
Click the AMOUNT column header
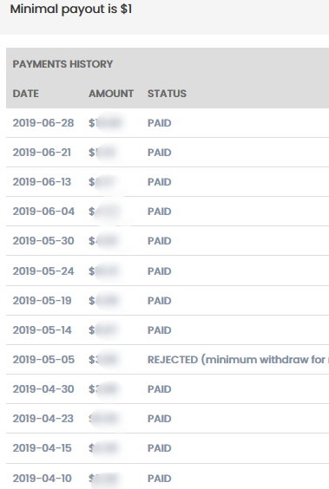pos(111,94)
